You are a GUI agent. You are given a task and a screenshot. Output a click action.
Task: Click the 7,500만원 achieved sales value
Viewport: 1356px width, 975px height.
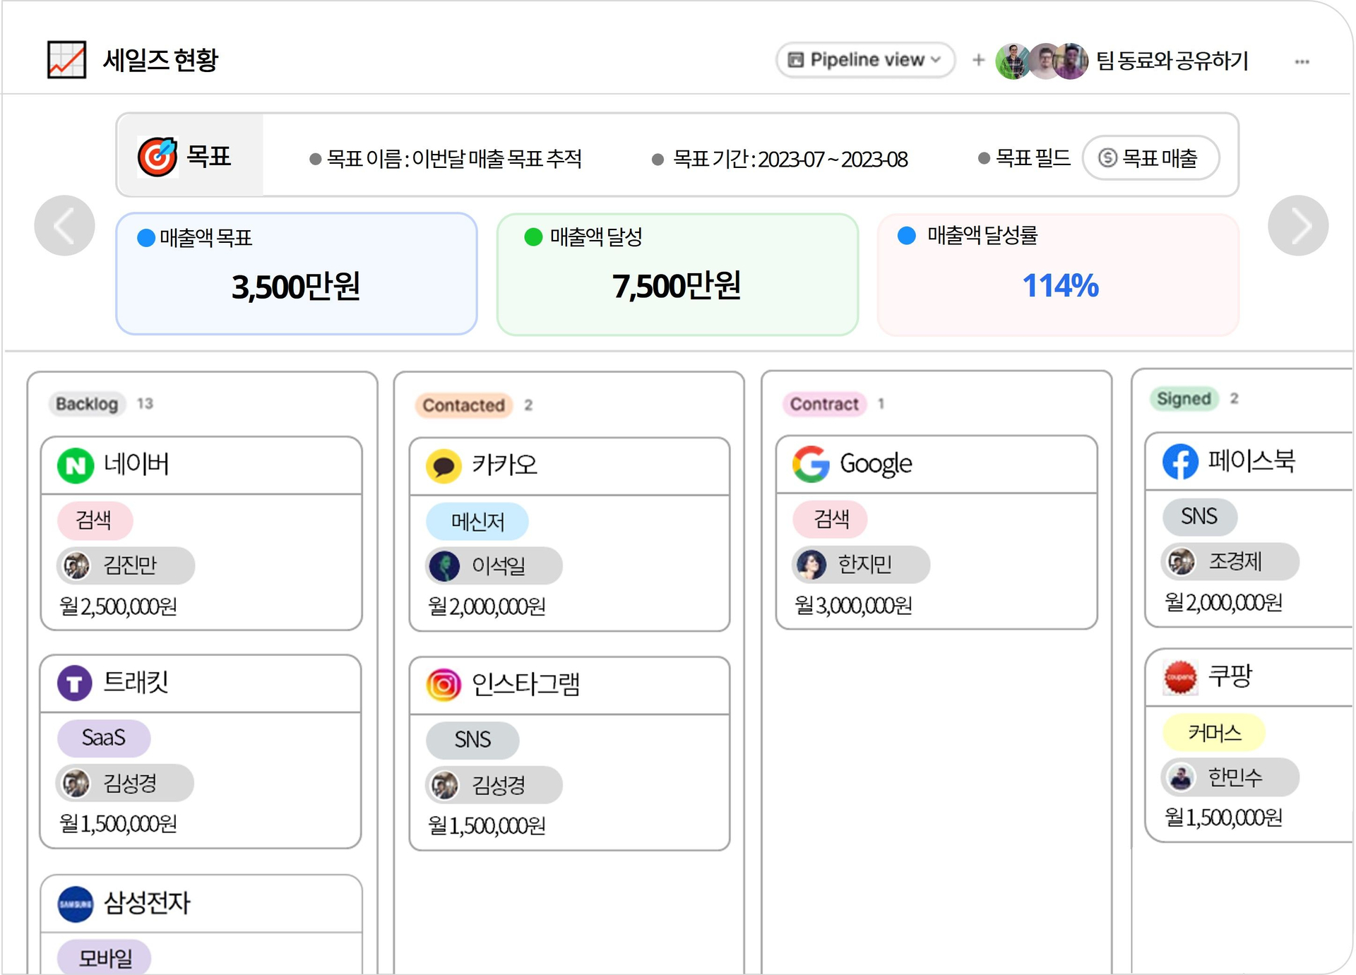[677, 286]
